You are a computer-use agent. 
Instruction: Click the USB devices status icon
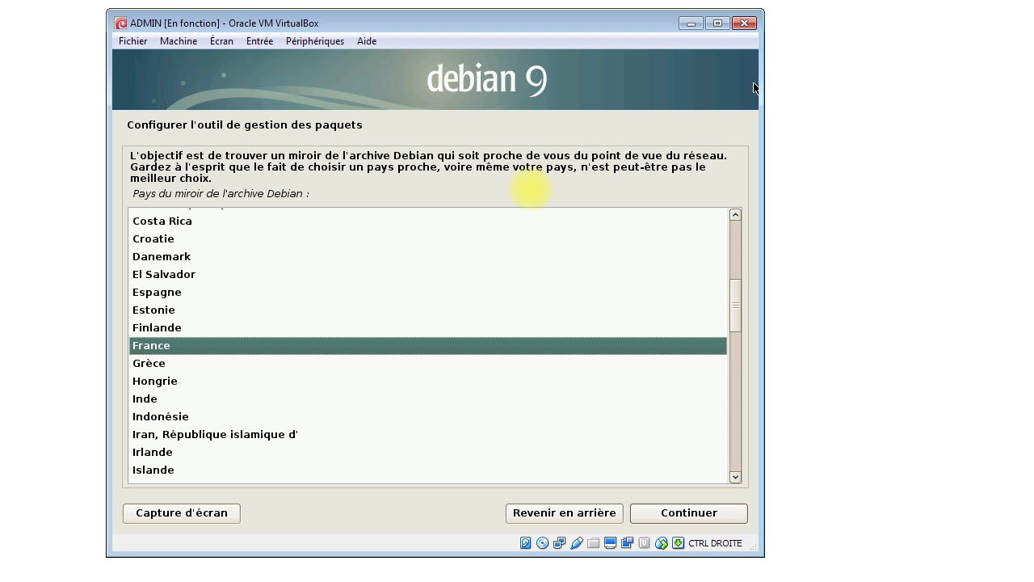click(x=577, y=543)
